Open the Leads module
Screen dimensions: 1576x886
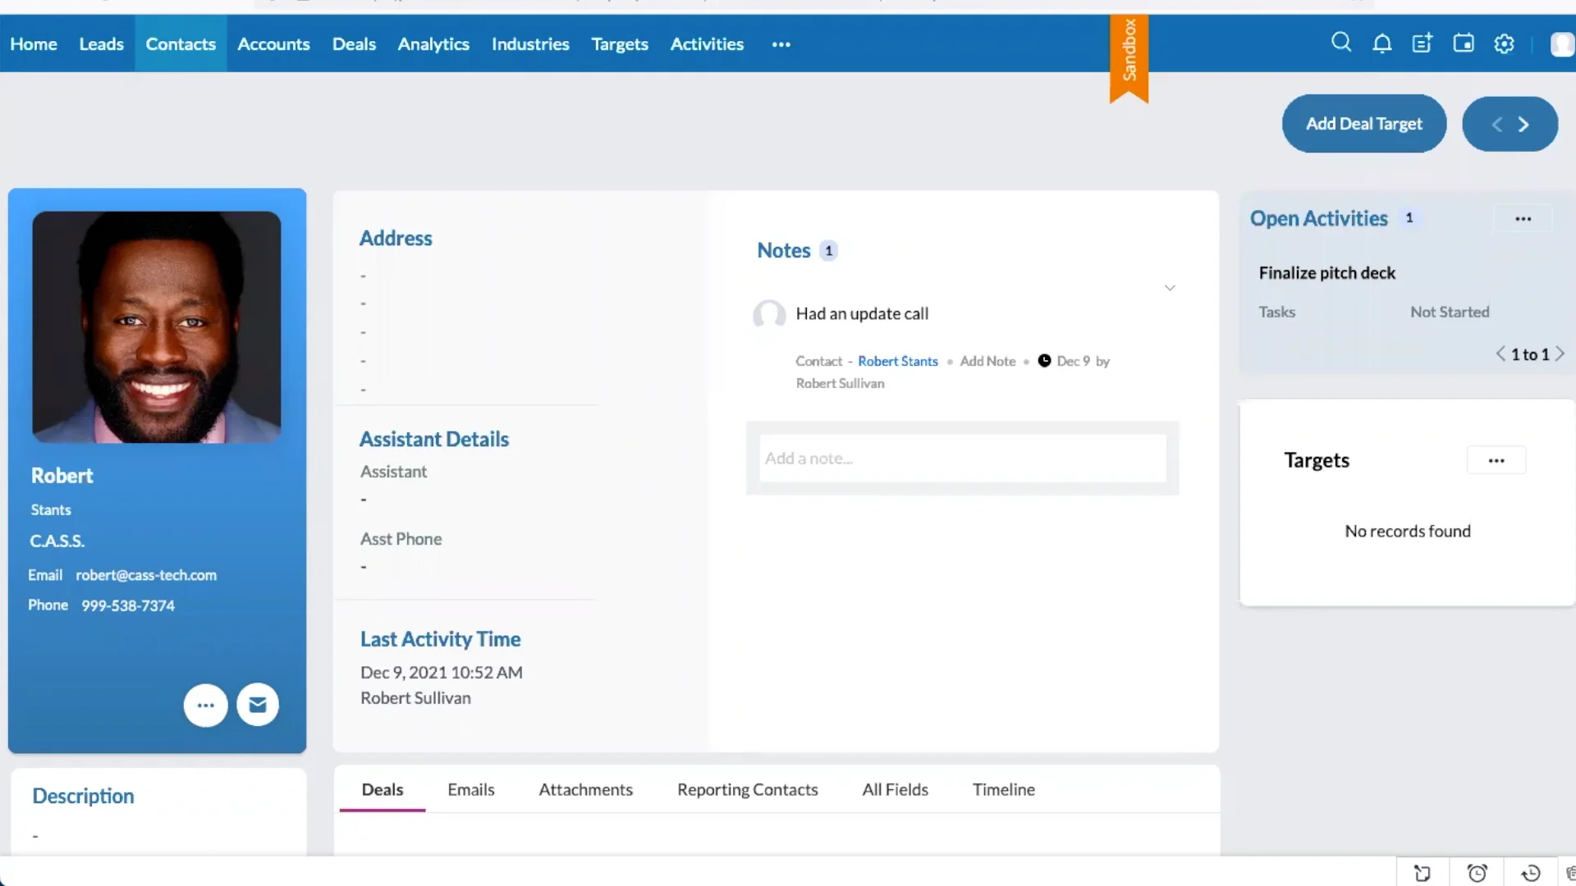pos(101,43)
